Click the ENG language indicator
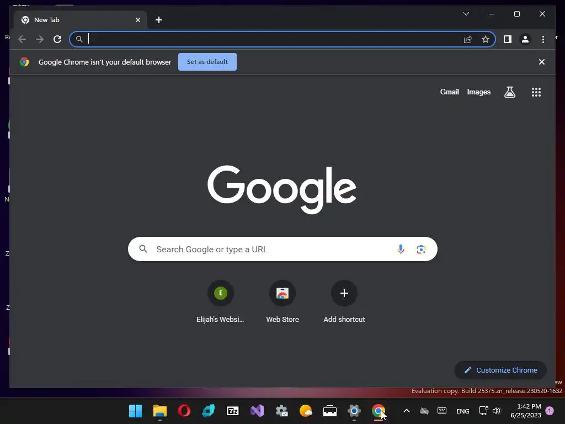The width and height of the screenshot is (565, 424). click(463, 411)
